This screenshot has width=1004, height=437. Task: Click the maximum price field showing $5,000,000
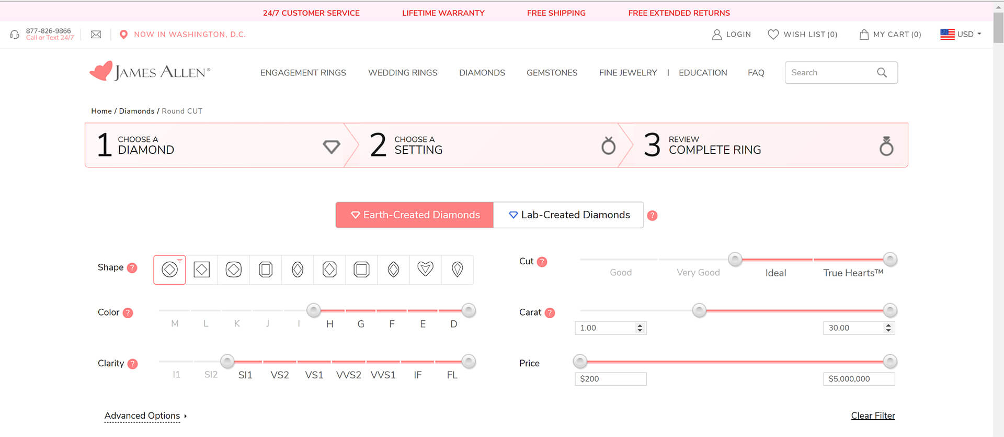[x=859, y=379]
